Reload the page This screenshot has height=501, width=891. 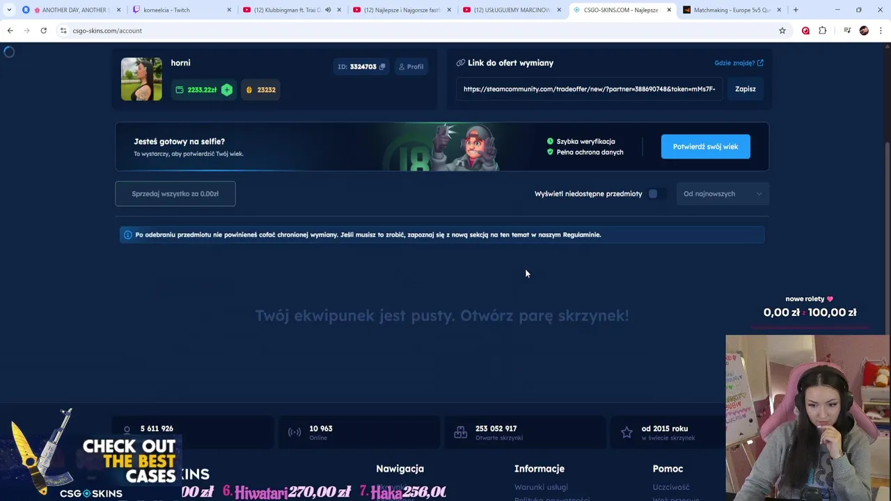(x=43, y=31)
